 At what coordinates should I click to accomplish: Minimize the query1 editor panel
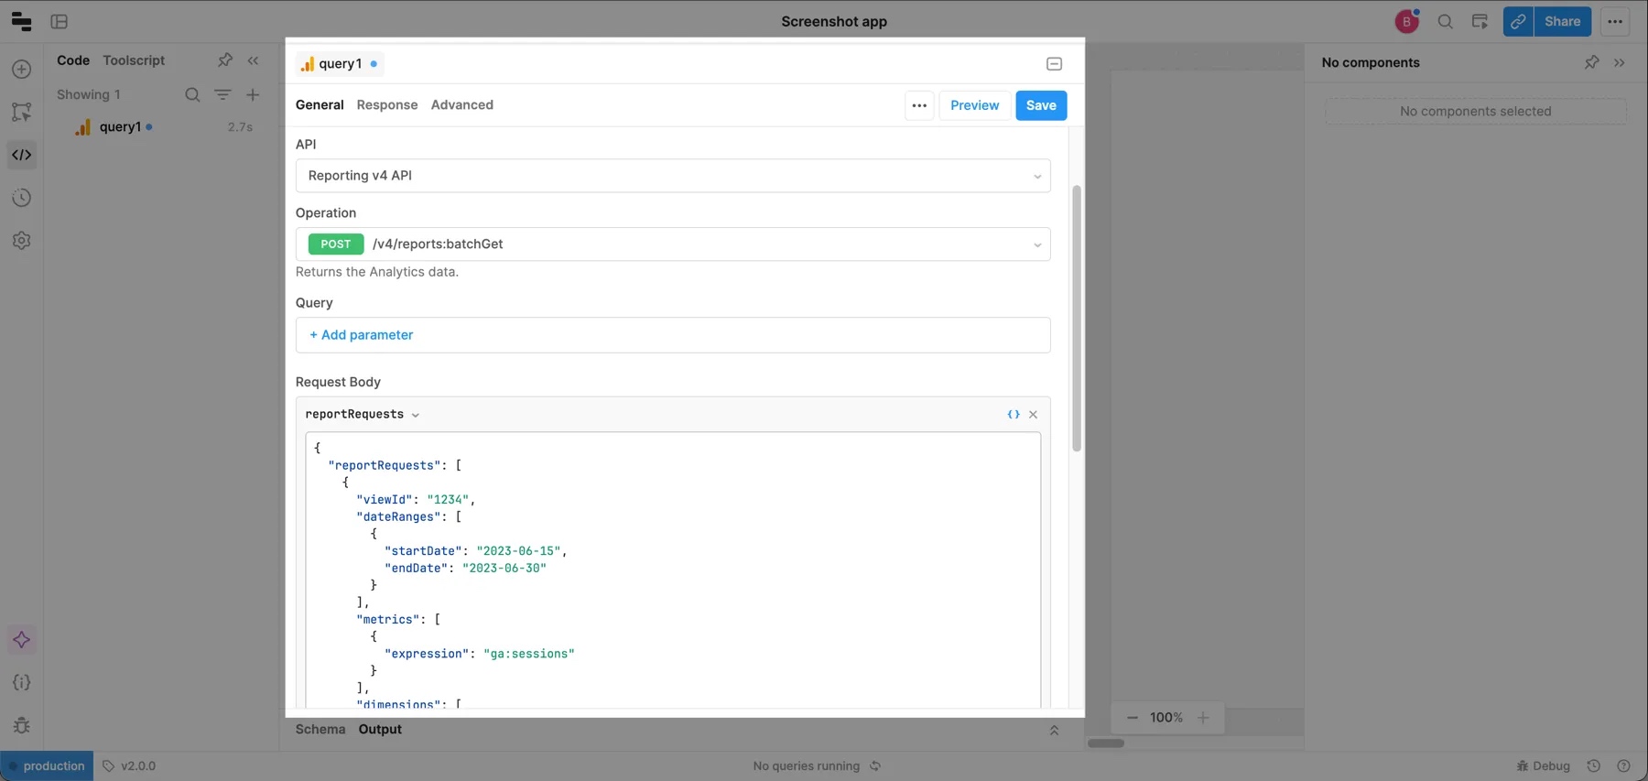coord(1055,64)
